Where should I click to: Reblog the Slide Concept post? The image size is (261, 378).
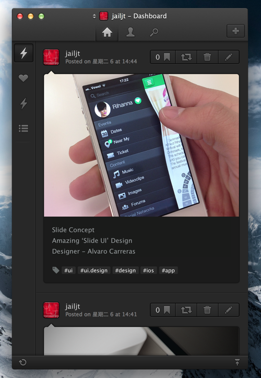tap(186, 57)
